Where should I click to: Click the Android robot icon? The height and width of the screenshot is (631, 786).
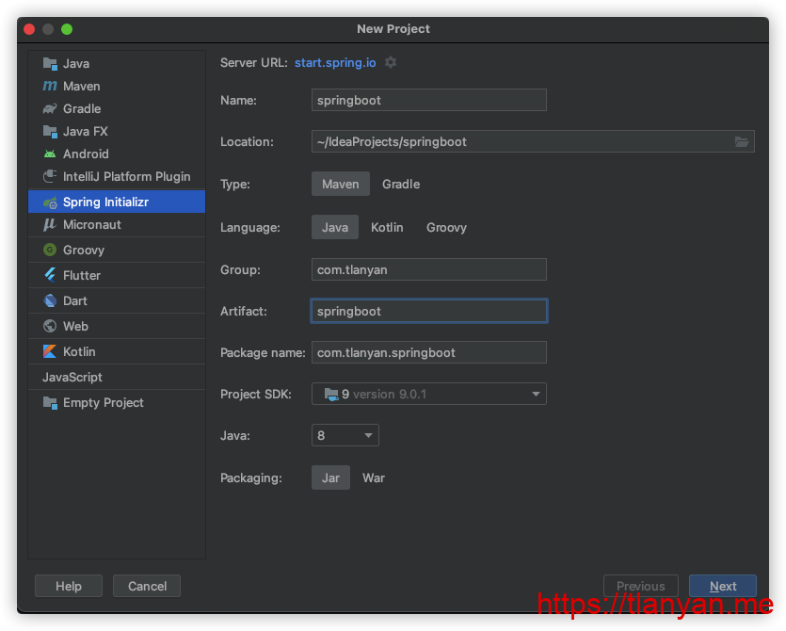point(50,154)
